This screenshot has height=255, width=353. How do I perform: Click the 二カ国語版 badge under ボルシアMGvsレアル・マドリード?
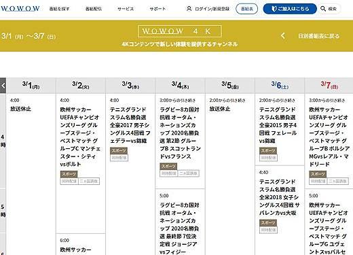click(x=338, y=181)
